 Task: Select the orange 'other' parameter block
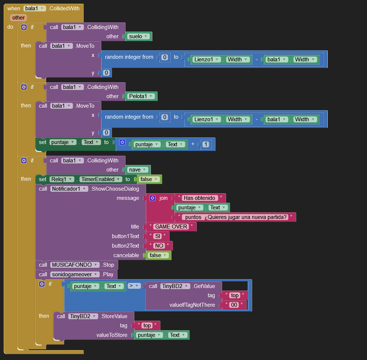[x=18, y=18]
